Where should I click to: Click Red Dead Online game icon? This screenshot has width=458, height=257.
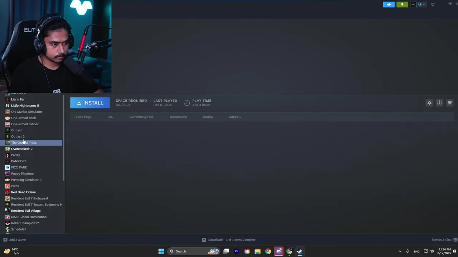(8, 192)
